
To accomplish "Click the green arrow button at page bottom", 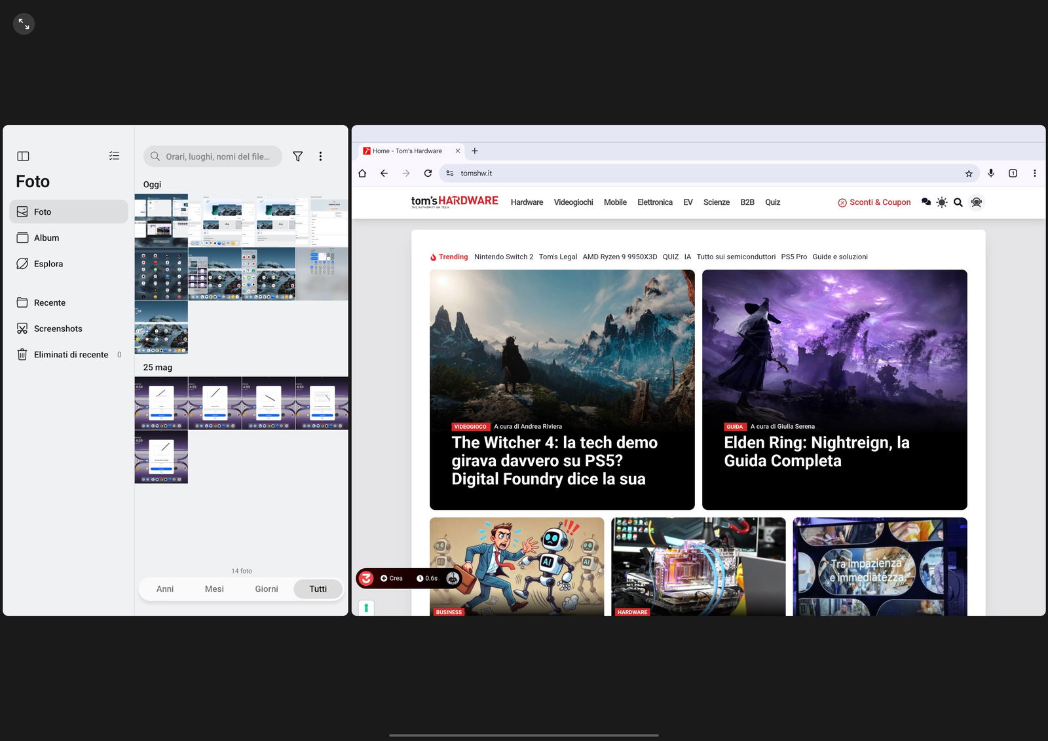I will coord(366,608).
